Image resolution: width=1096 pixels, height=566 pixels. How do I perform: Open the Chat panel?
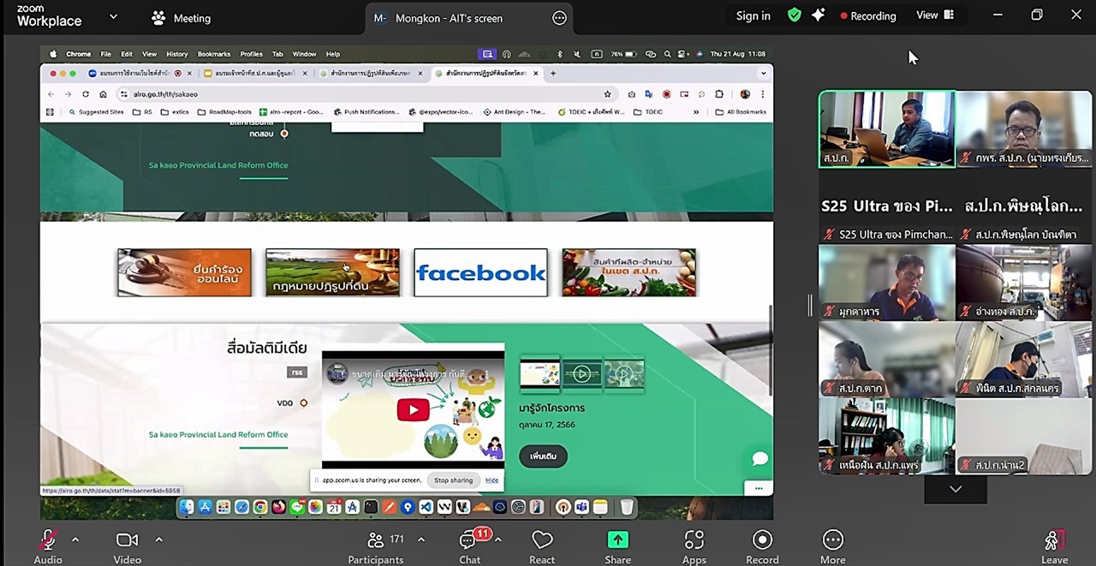point(469,540)
